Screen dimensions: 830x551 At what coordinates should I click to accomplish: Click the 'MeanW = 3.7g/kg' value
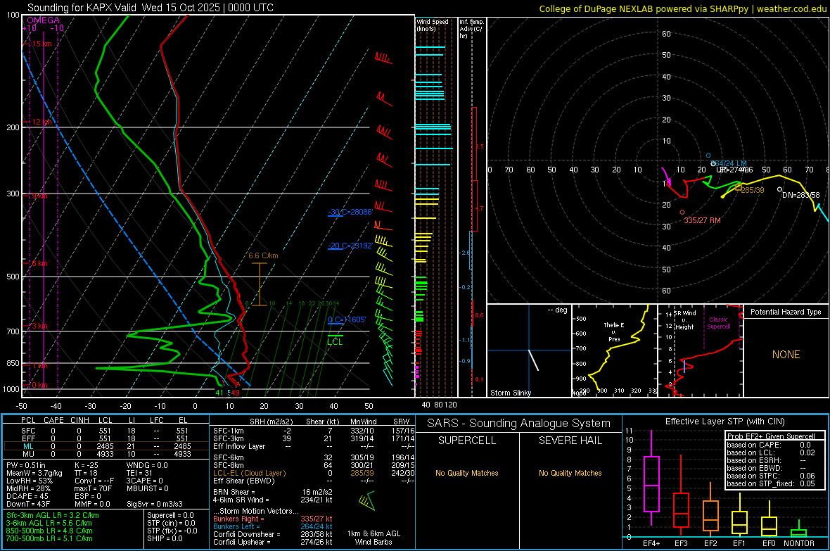34,473
